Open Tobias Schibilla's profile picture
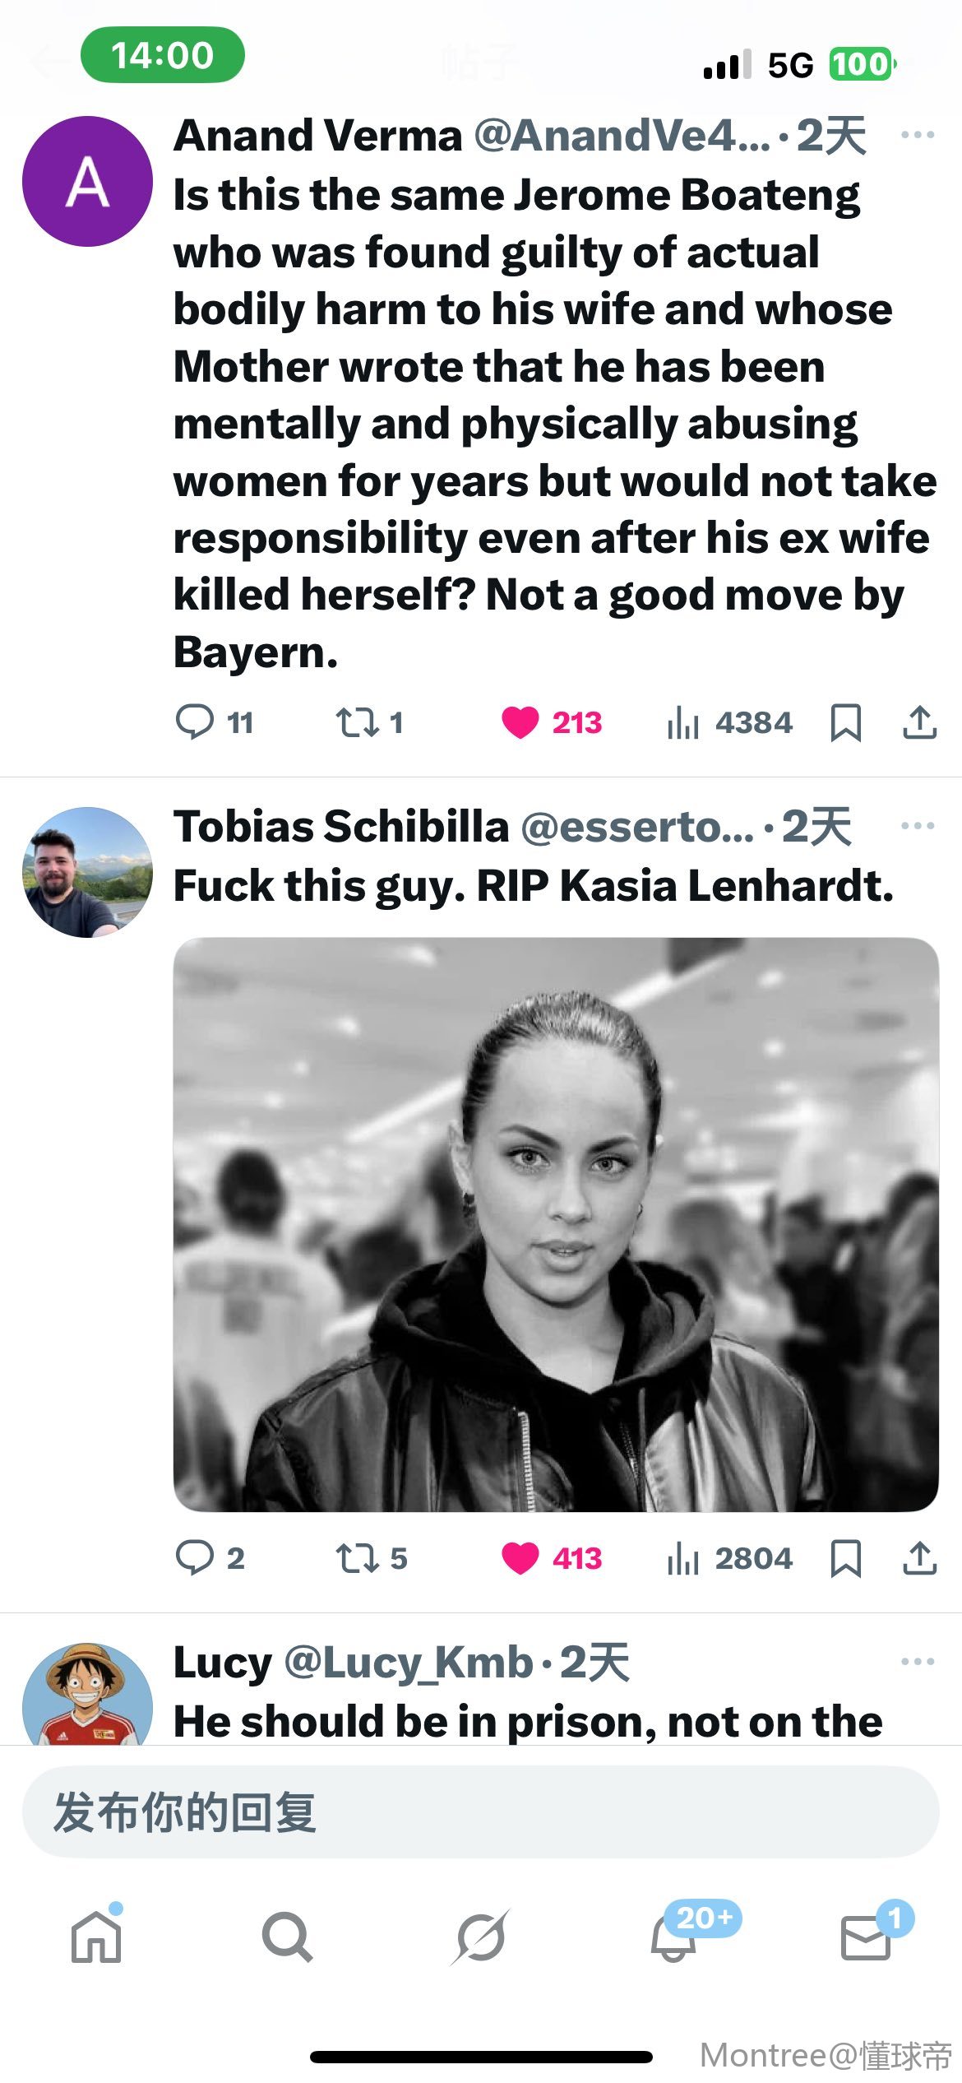Screen dimensions: 962x2083 pyautogui.click(x=87, y=872)
